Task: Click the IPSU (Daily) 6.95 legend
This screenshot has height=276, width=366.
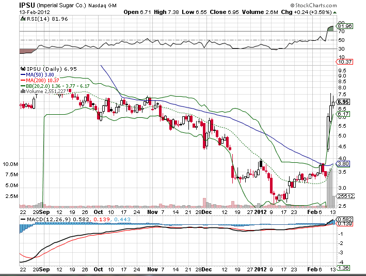Action: (52, 69)
